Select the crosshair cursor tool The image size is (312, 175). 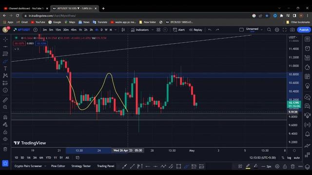point(5,39)
